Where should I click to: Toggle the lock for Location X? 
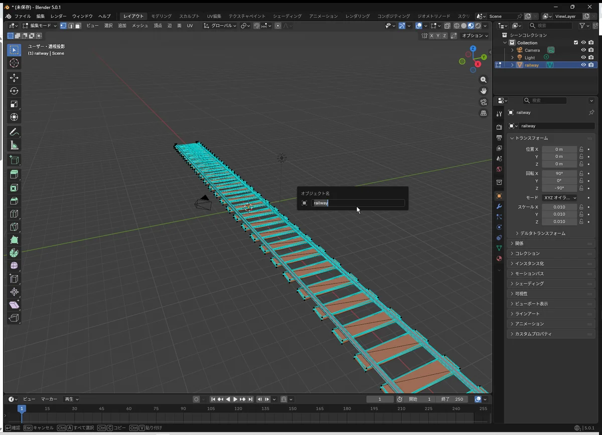coord(581,149)
